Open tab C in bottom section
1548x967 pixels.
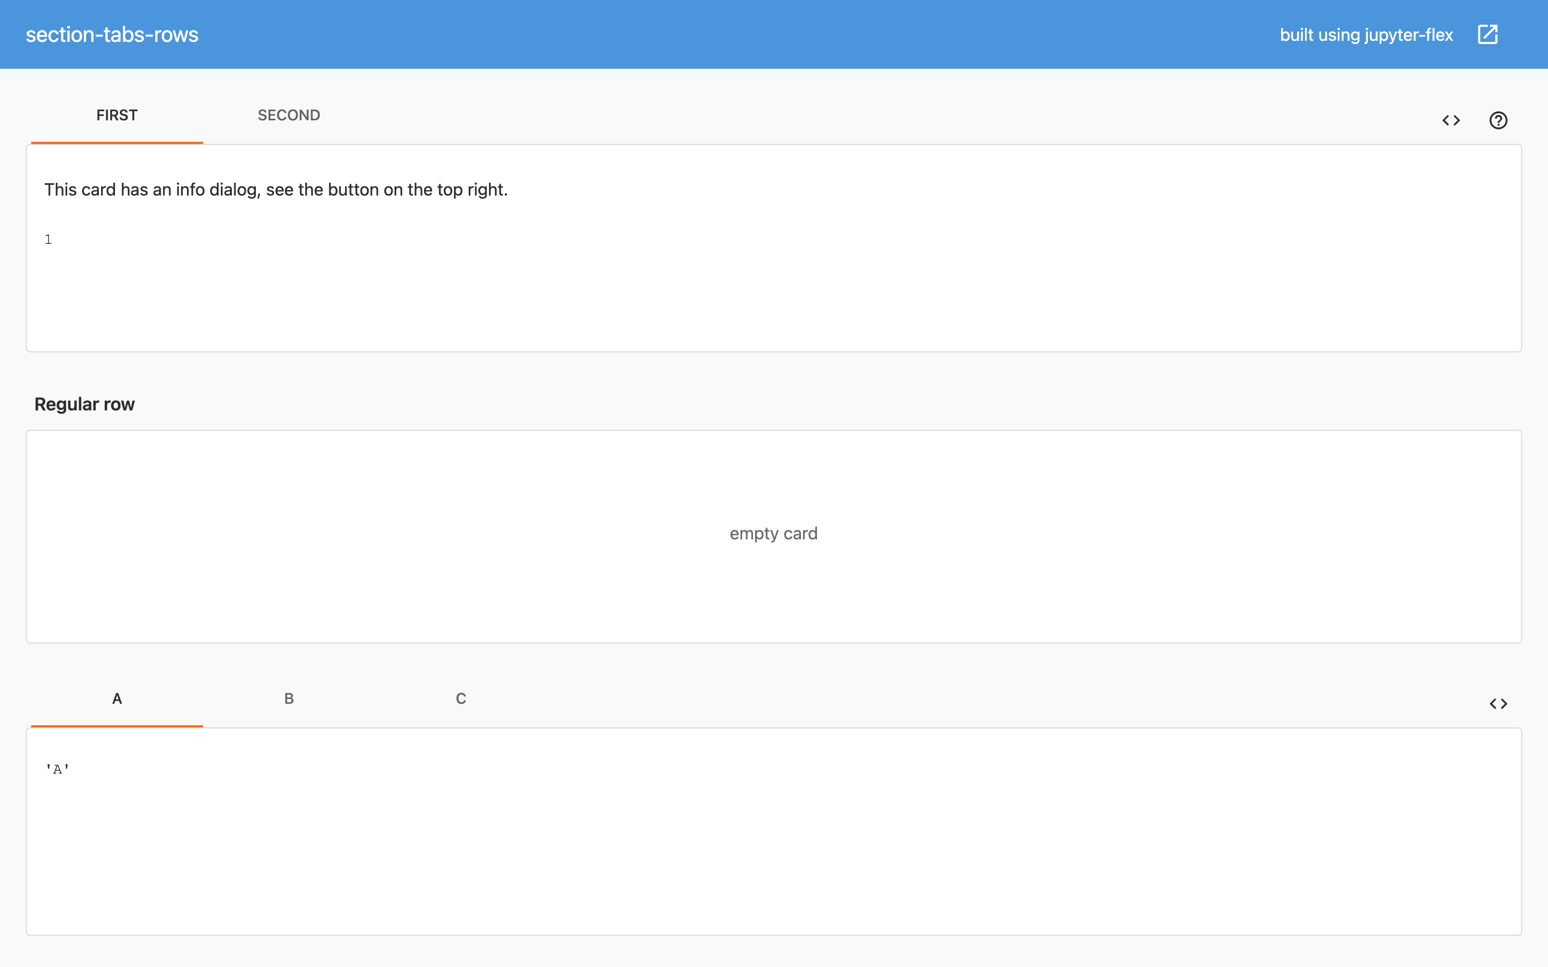pyautogui.click(x=461, y=698)
